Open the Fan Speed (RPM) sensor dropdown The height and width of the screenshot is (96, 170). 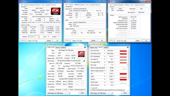104,62
